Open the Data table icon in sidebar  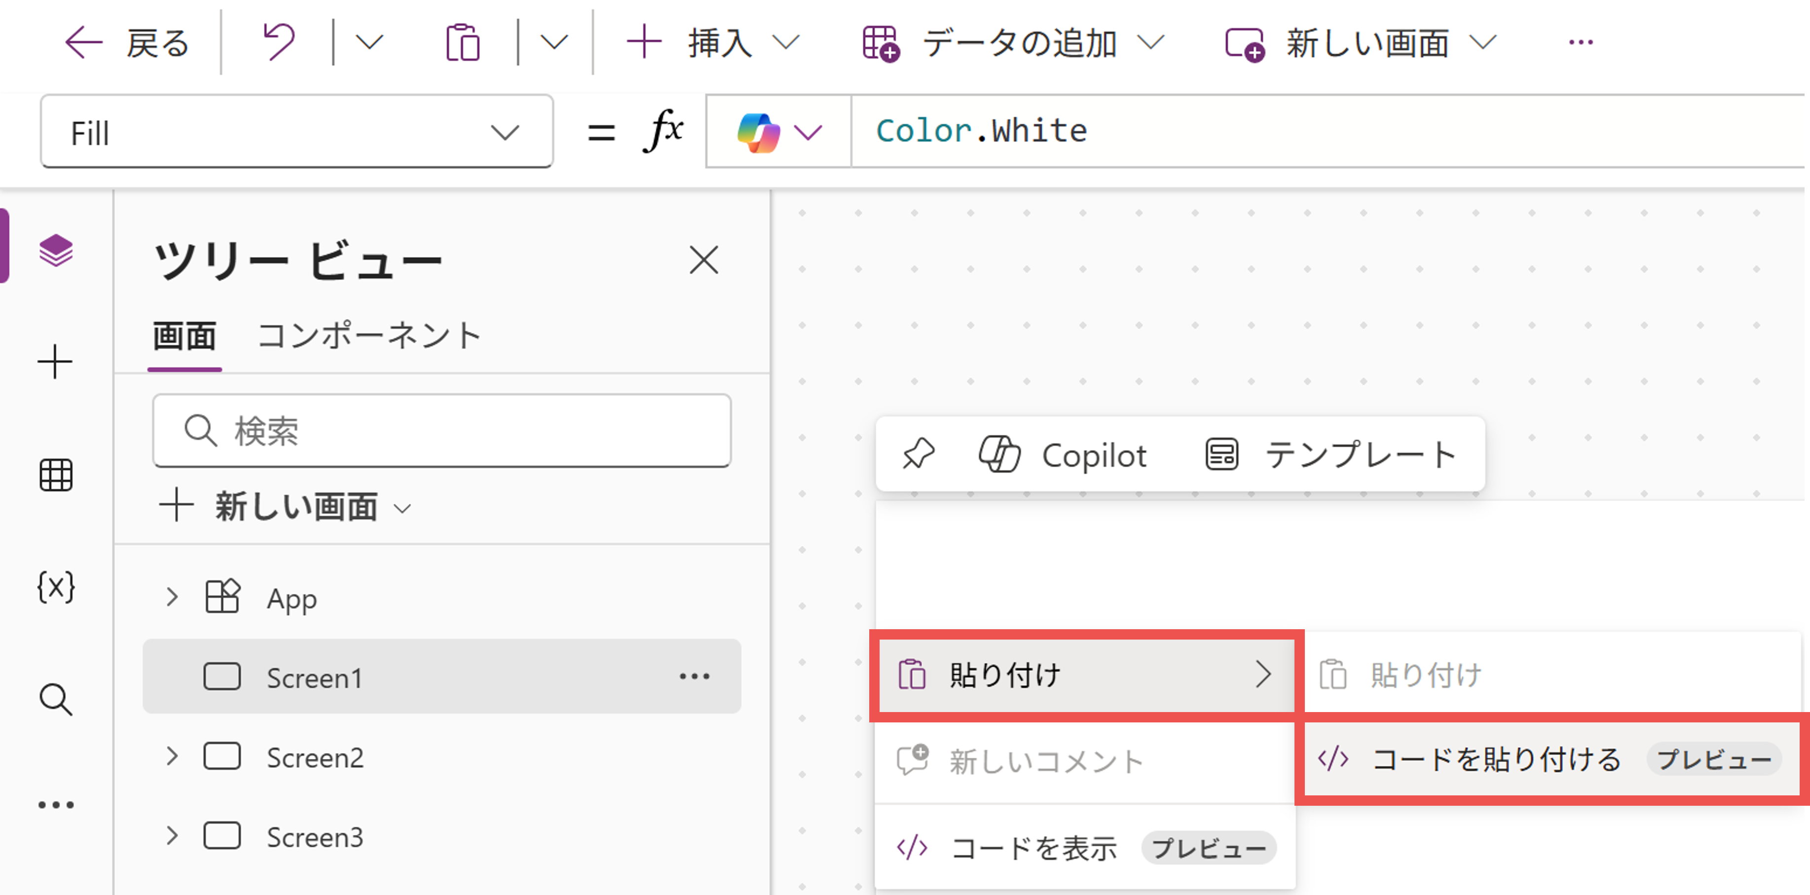pyautogui.click(x=56, y=475)
